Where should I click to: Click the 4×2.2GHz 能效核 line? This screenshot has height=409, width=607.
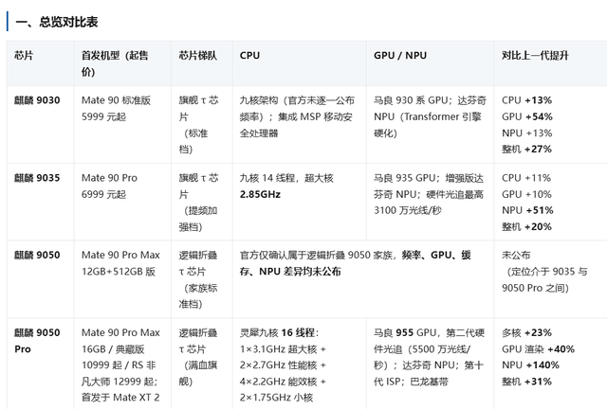coord(283,382)
